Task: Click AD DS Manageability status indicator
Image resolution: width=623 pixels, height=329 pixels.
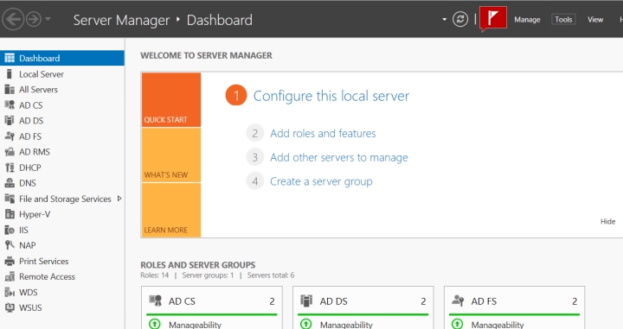Action: 306,324
